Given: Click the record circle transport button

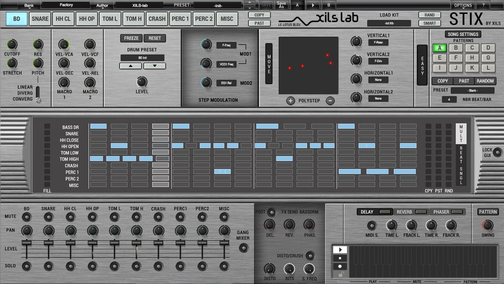Looking at the screenshot, I should tap(340, 266).
